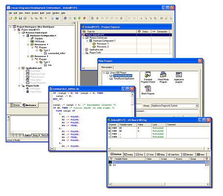
Task: Collapse Ressource 1 node in workspace tree
Action: tap(28, 44)
